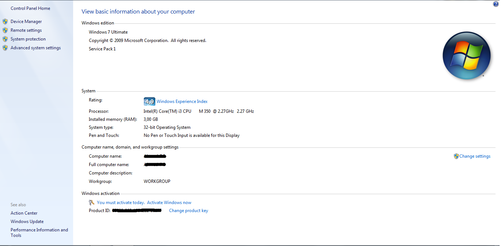Image resolution: width=501 pixels, height=246 pixels.
Task: Click the "Workgroup:" label
Action: point(101,181)
